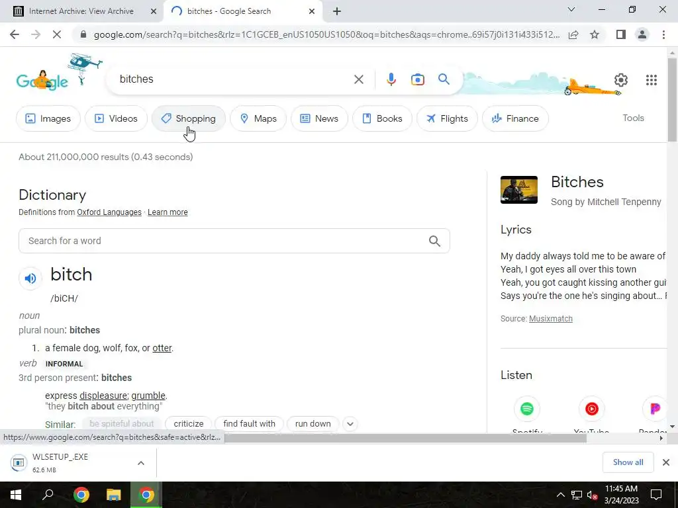Click the Bitches song thumbnail
The image size is (678, 508).
pyautogui.click(x=519, y=190)
